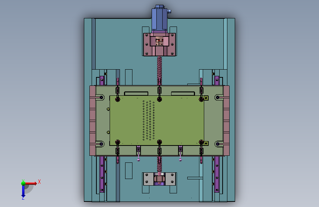Click the dotted hole pattern on green plate
The image size is (319, 207).
click(x=149, y=120)
